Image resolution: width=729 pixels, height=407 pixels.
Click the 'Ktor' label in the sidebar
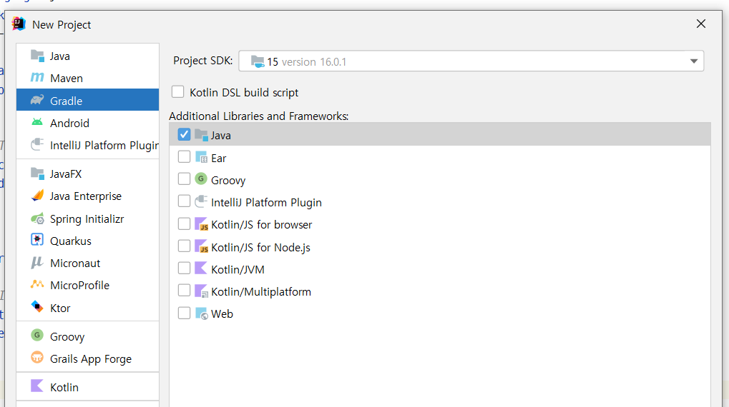[60, 308]
